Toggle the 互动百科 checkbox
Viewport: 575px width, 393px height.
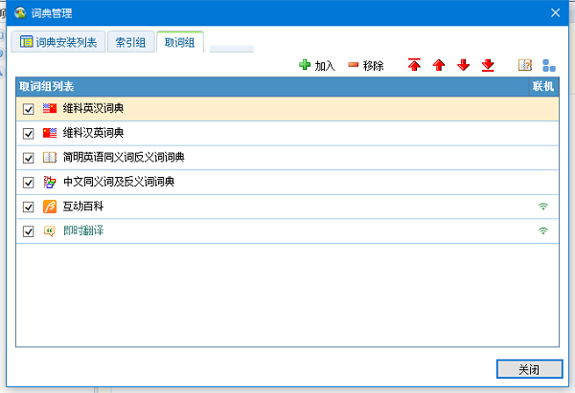pos(28,207)
